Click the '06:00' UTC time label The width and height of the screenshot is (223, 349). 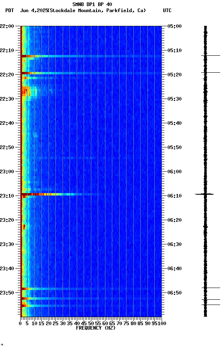pyautogui.click(x=174, y=172)
